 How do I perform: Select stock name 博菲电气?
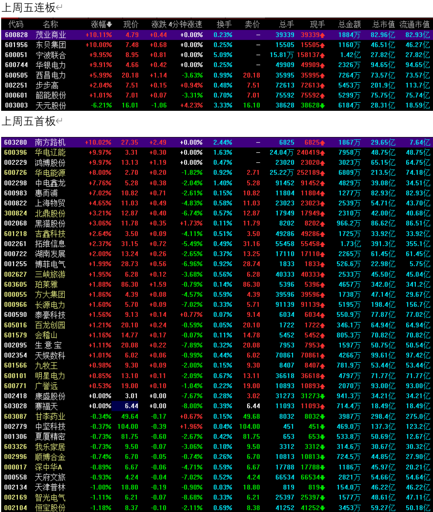point(50,264)
